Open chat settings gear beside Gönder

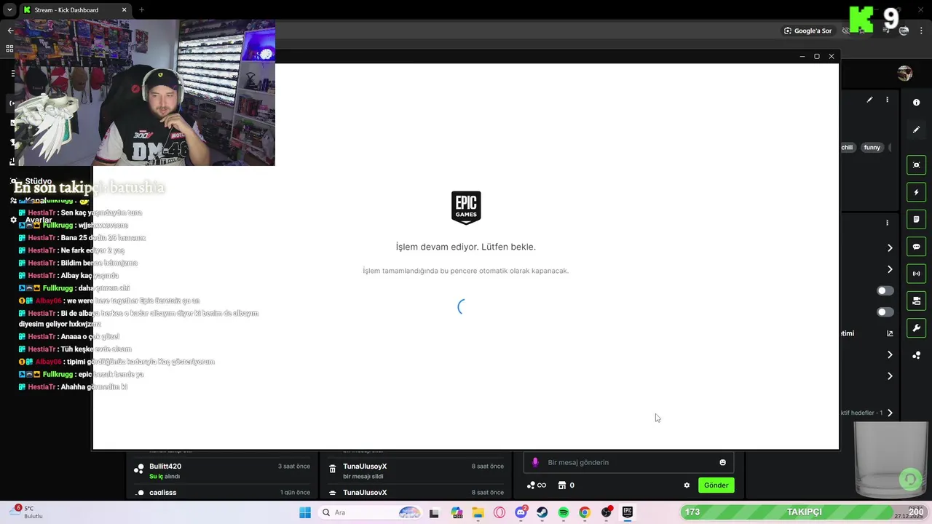coord(687,485)
